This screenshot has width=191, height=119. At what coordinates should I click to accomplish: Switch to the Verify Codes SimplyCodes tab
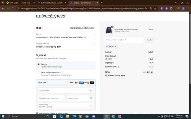(x=18, y=3)
